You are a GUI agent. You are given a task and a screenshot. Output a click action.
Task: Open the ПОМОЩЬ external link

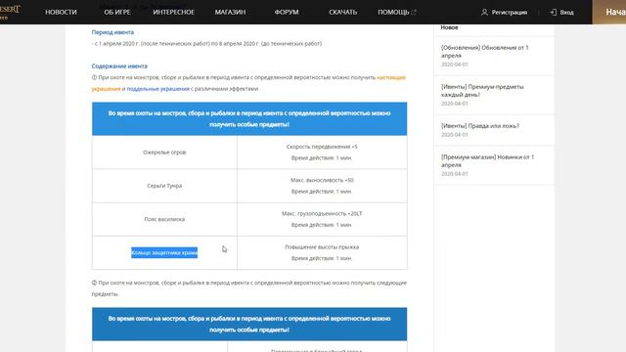click(397, 13)
